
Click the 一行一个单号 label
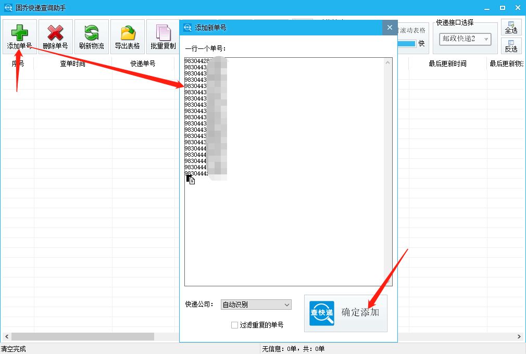205,48
